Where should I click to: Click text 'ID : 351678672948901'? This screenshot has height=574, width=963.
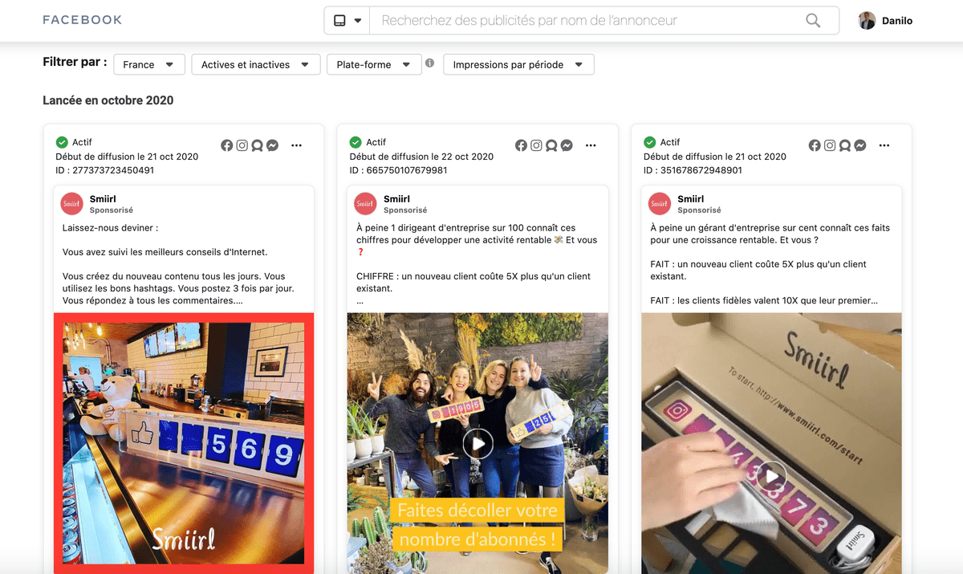click(x=693, y=170)
